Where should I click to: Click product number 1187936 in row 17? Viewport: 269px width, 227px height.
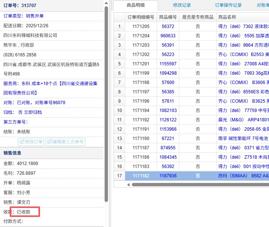click(168, 176)
